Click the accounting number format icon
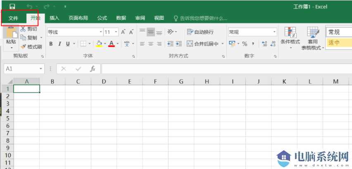Screen dimensions: 352x169 (x=232, y=44)
